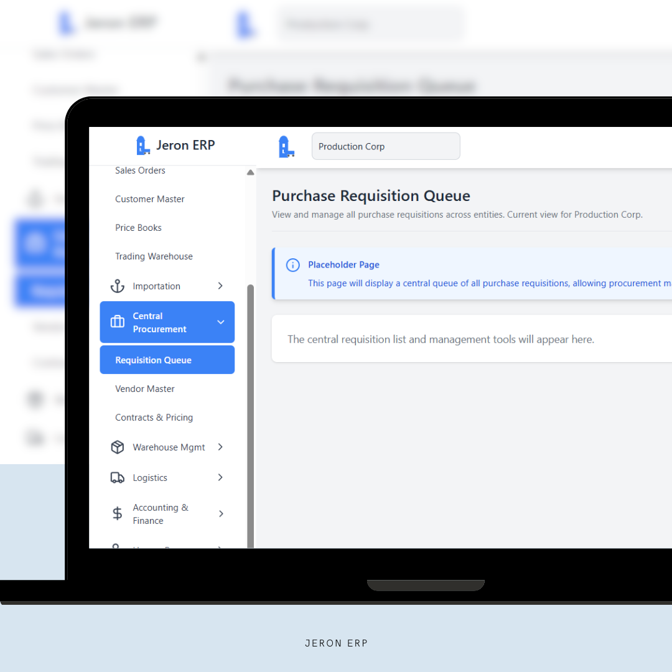Expand the Warehouse Mgmt chevron

(220, 447)
